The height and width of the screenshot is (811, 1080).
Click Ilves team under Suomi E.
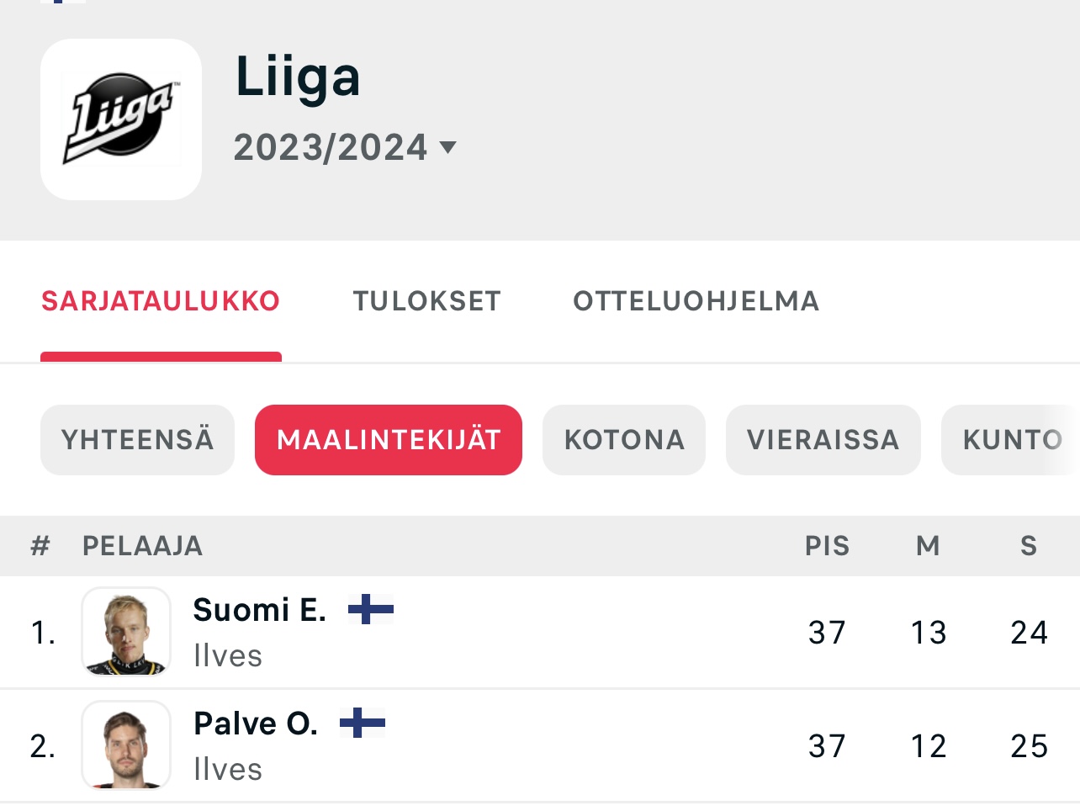point(228,656)
